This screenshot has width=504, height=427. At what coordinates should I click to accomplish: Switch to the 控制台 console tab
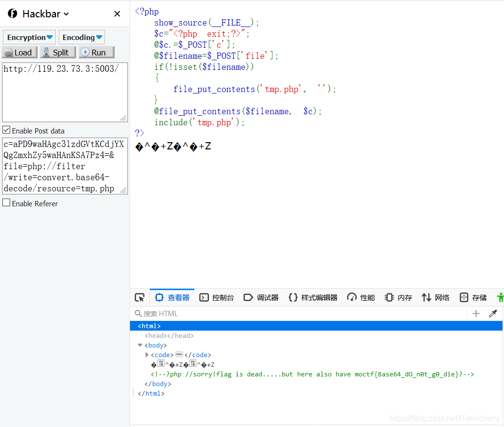(217, 297)
